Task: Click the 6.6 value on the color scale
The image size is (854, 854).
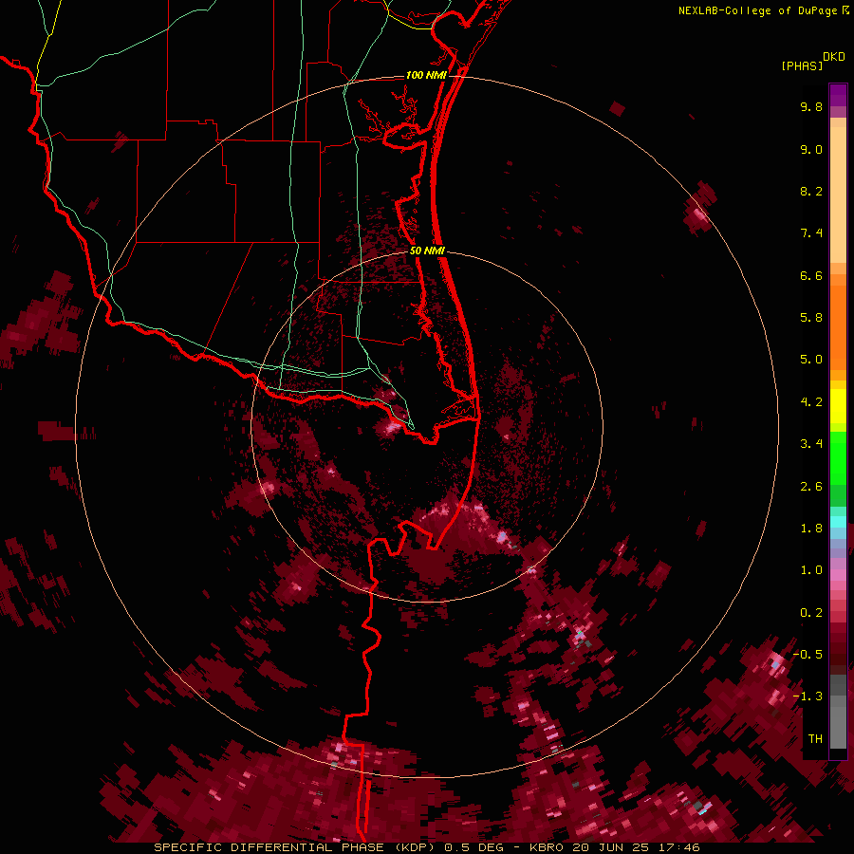Action: pos(811,275)
